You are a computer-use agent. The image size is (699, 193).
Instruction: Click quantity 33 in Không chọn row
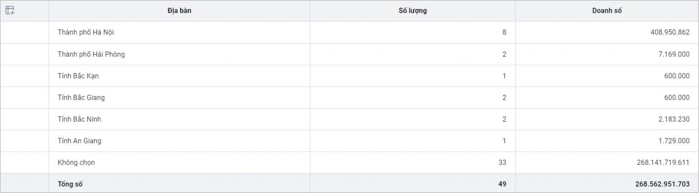pyautogui.click(x=502, y=163)
